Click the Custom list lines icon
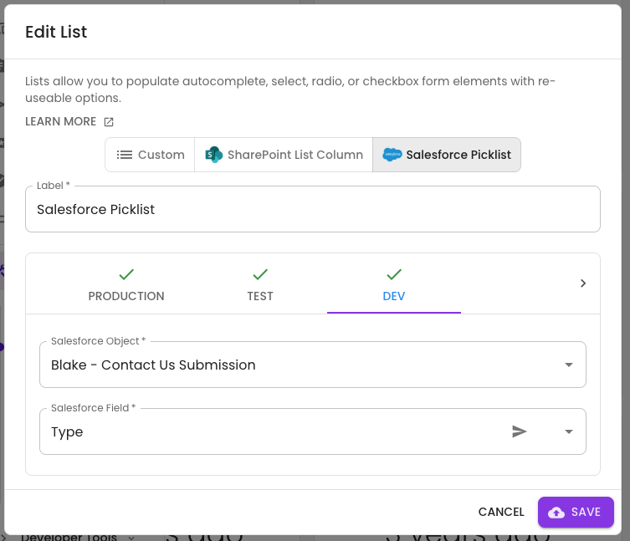 [x=125, y=155]
